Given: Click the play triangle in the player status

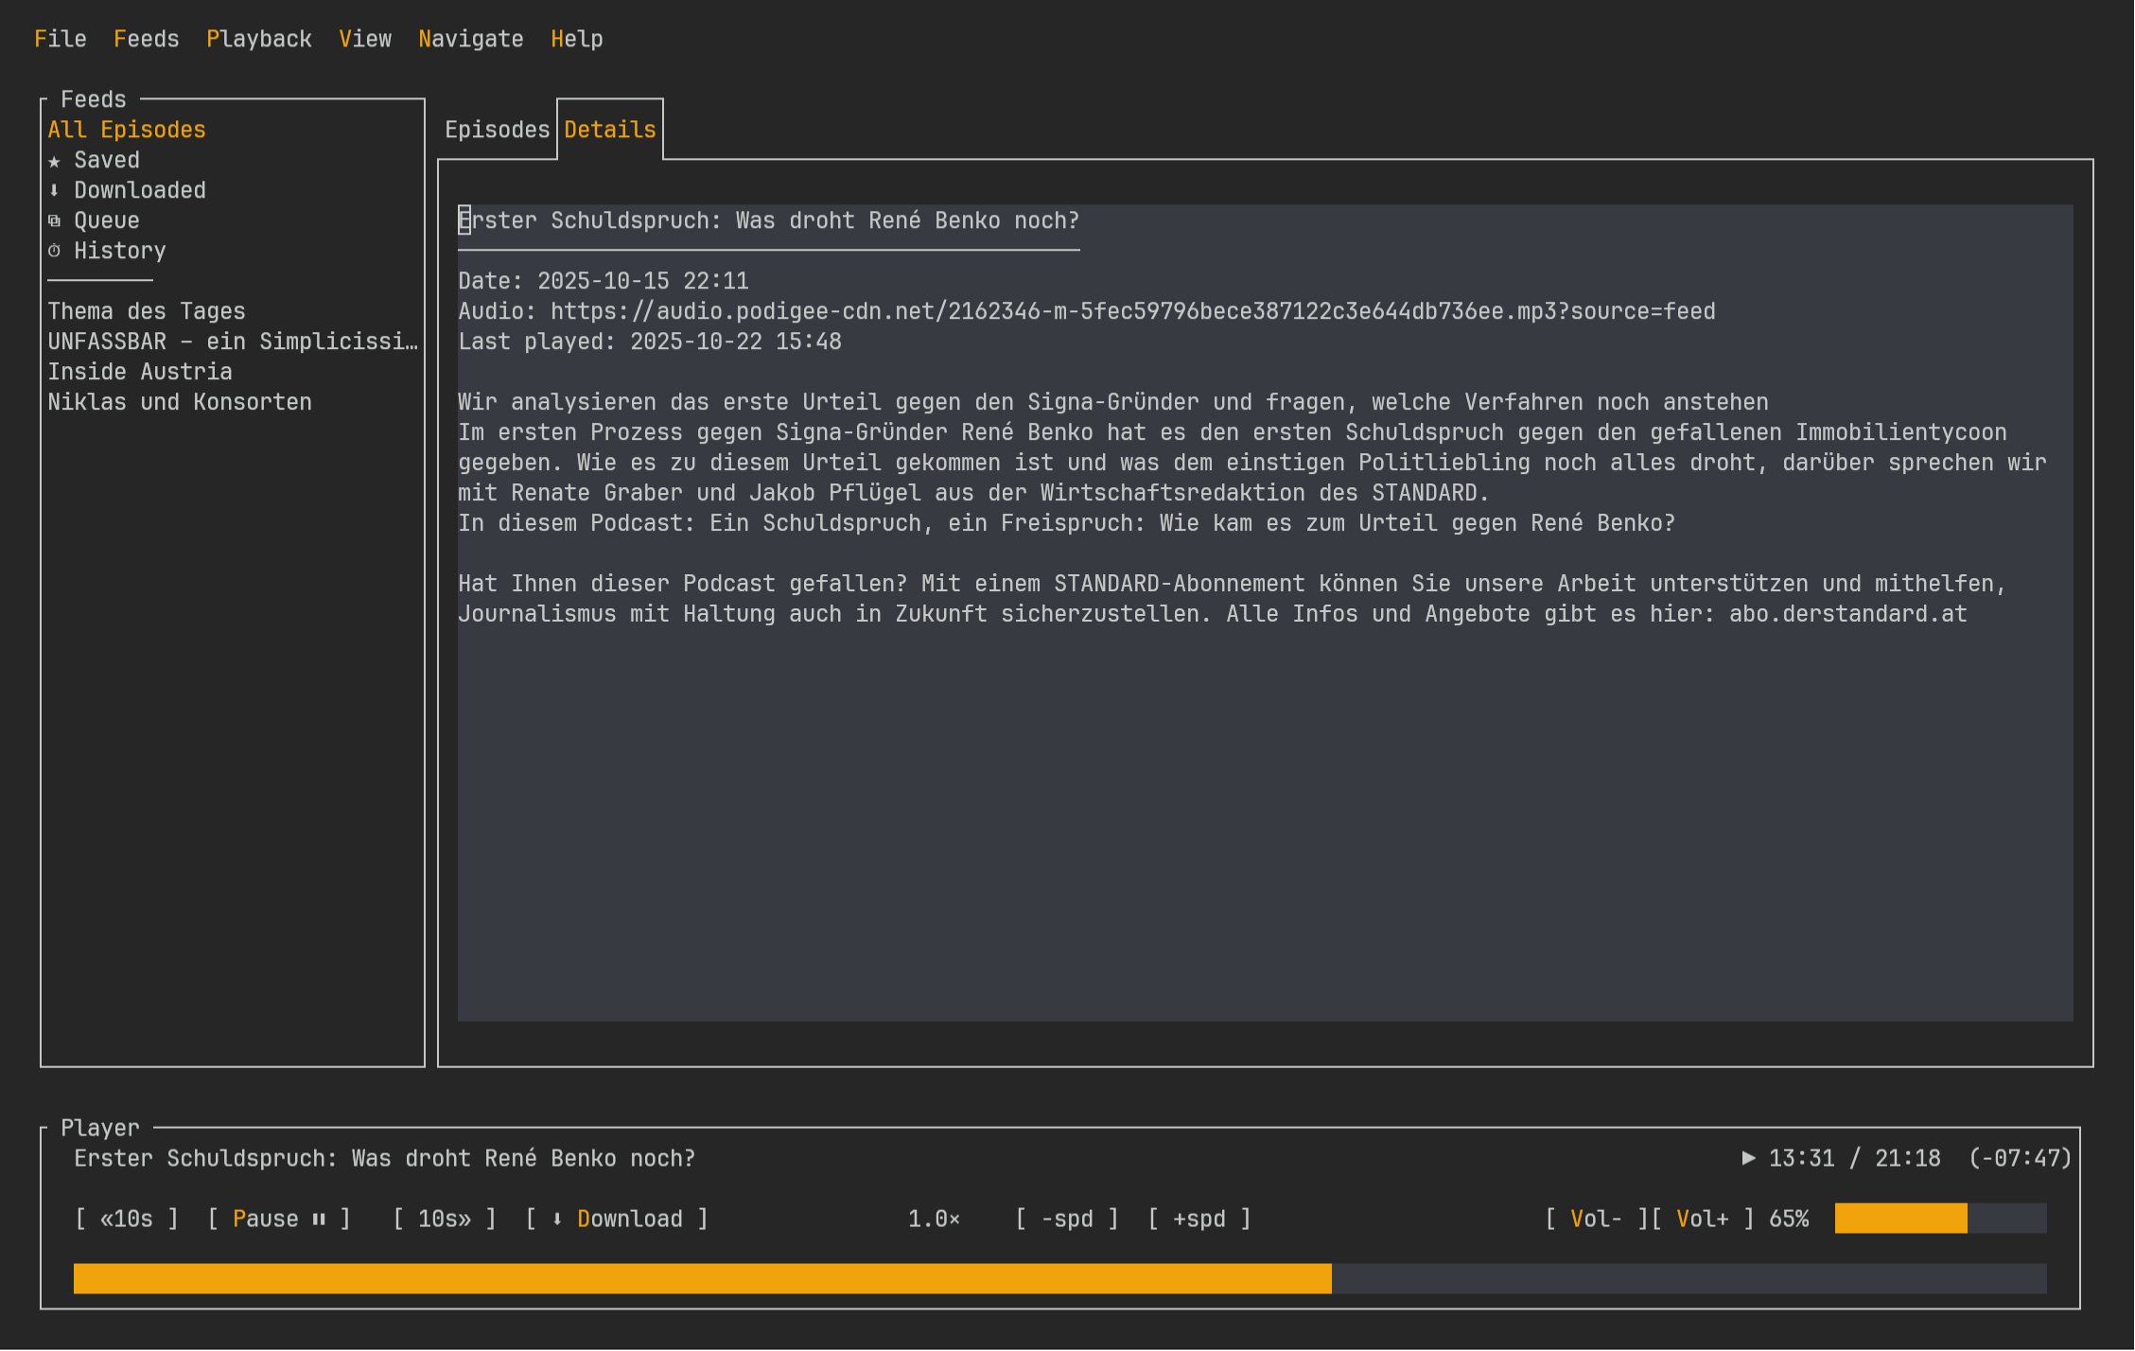Looking at the screenshot, I should (1746, 1157).
